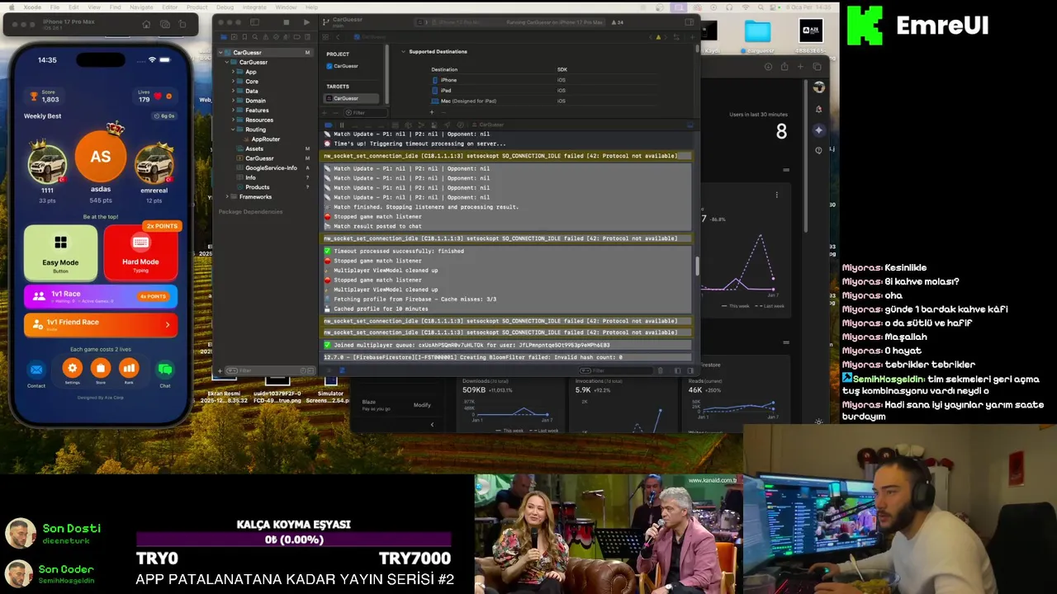Open the Gemini sparkle icon in Firebase

819,130
